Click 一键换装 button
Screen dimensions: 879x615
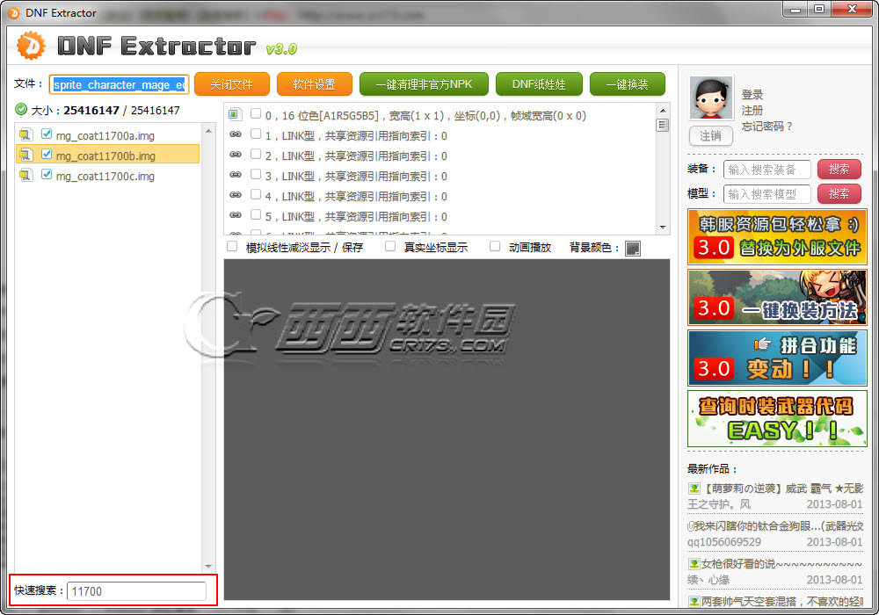[x=628, y=84]
